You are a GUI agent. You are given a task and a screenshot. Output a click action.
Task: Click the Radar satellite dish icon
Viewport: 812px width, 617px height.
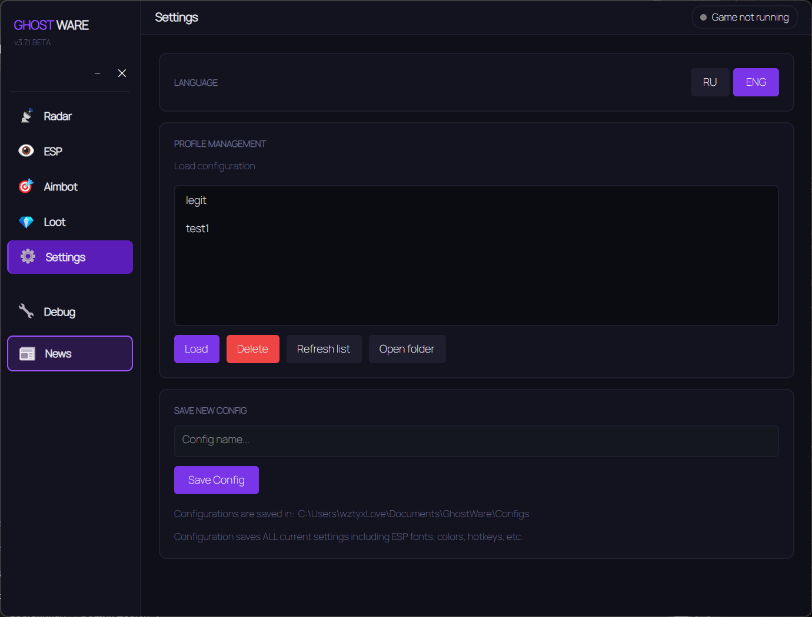coord(26,116)
